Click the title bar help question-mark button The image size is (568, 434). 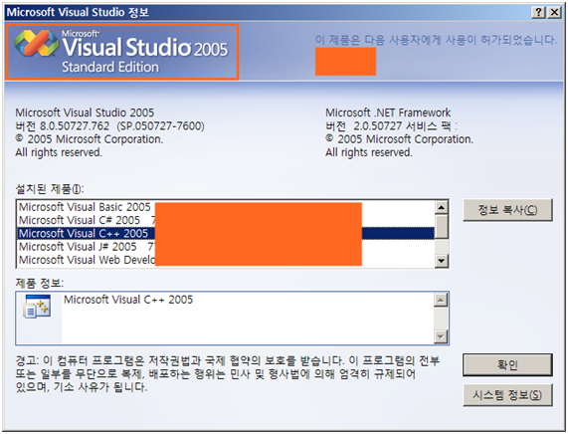538,12
